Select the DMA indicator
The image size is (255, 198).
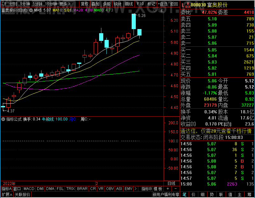point(50,189)
